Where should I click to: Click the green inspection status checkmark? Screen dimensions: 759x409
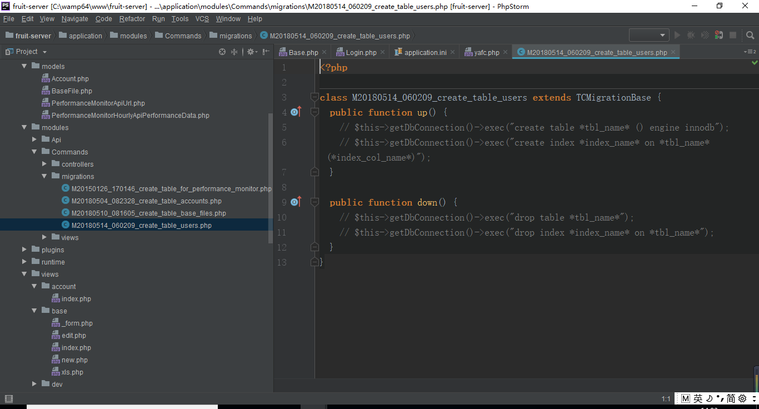pos(754,63)
